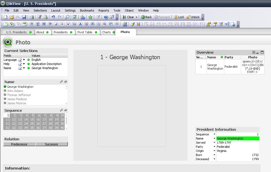The height and width of the screenshot is (172, 271).
Task: Click the Federalist cell in Overview table
Action: pos(233,67)
